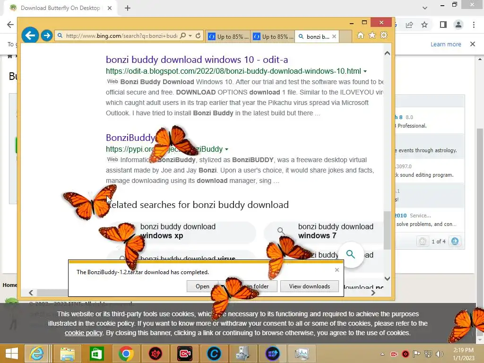Open Internet Explorer tools gear

point(384,35)
